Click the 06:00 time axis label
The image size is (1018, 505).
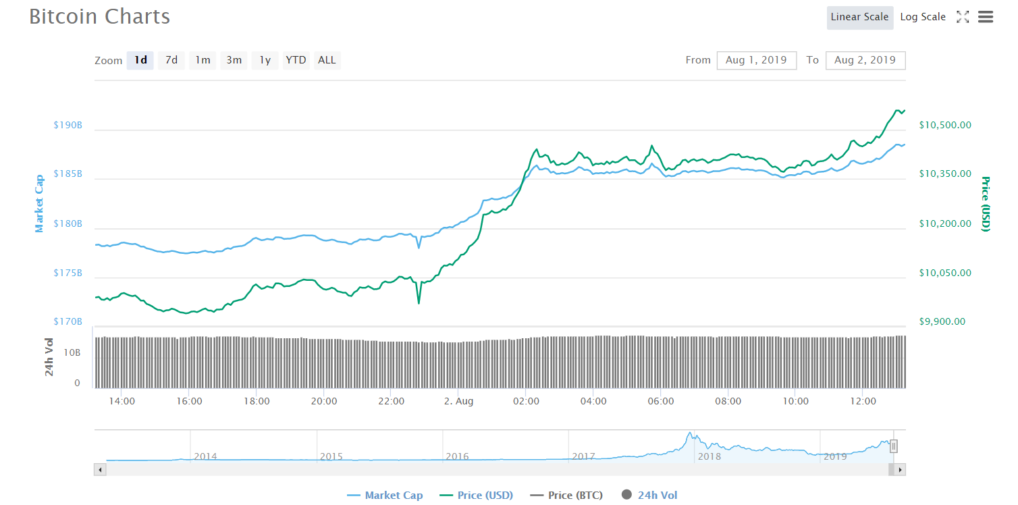click(661, 401)
